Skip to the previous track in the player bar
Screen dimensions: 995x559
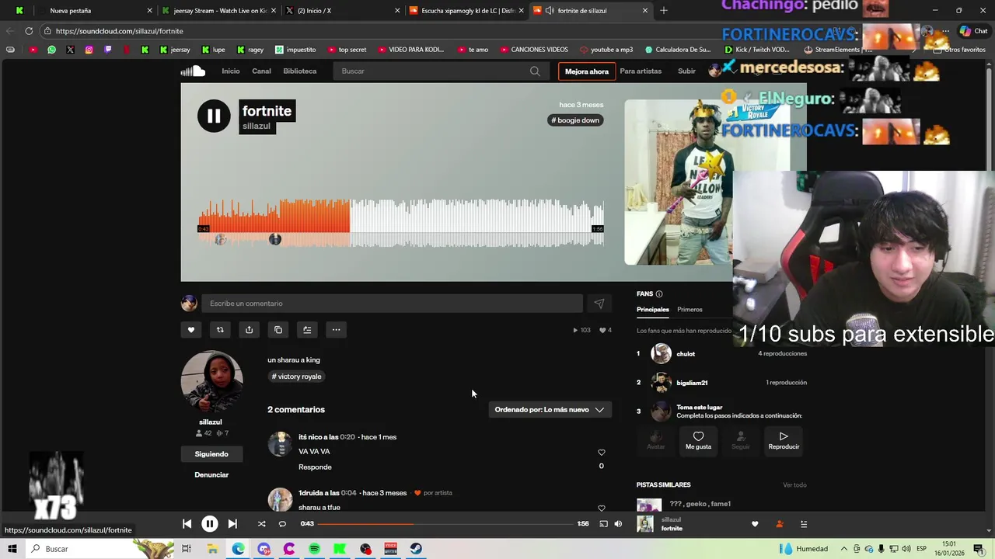pyautogui.click(x=187, y=524)
